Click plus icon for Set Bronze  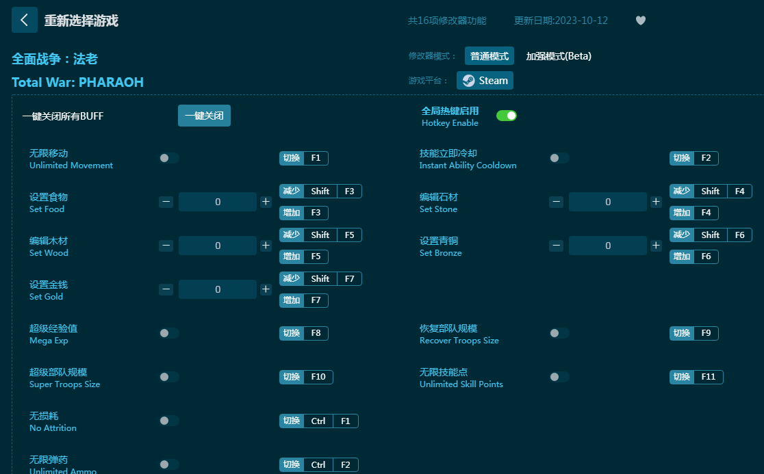pos(656,246)
